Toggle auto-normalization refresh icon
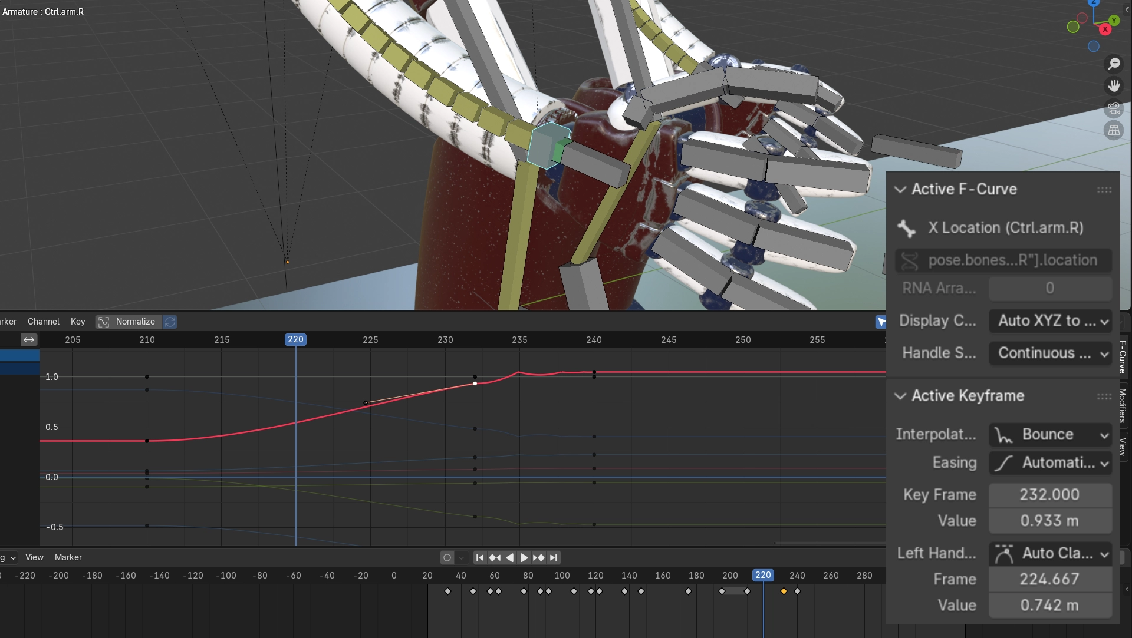This screenshot has width=1132, height=638. click(x=170, y=322)
